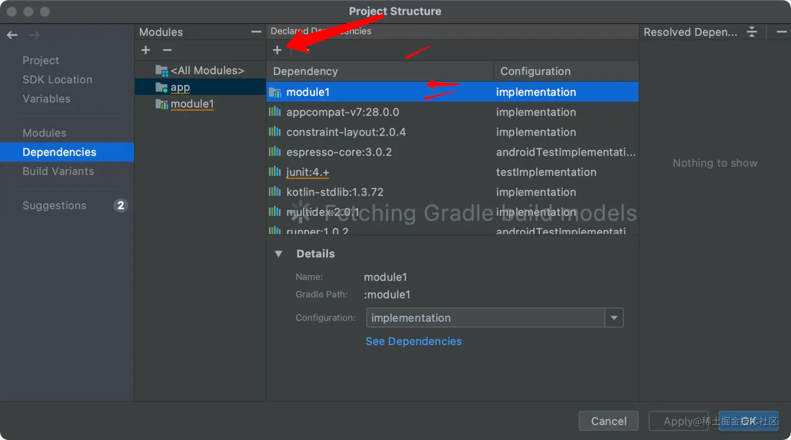
Task: Add a new module with plus icon
Action: 146,50
